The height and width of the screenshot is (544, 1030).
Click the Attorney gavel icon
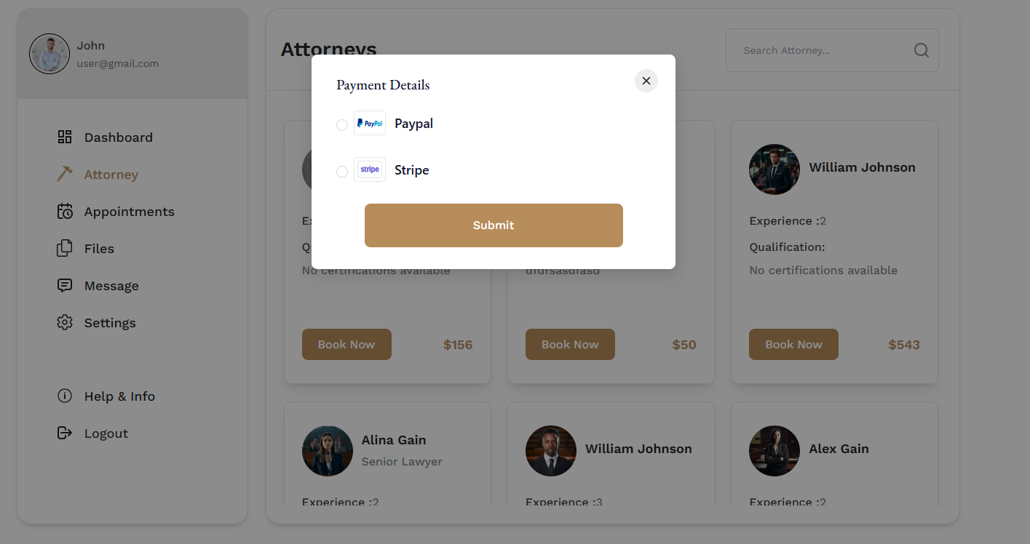pyautogui.click(x=65, y=174)
